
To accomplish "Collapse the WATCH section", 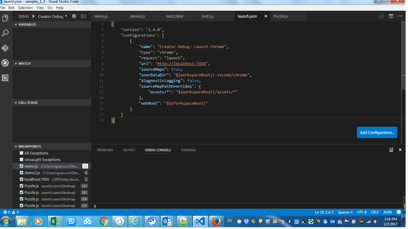I will (x=52, y=64).
